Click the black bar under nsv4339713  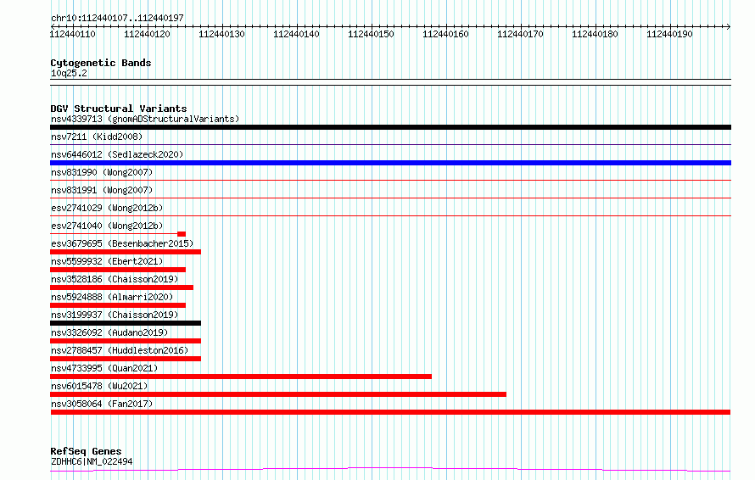[390, 127]
